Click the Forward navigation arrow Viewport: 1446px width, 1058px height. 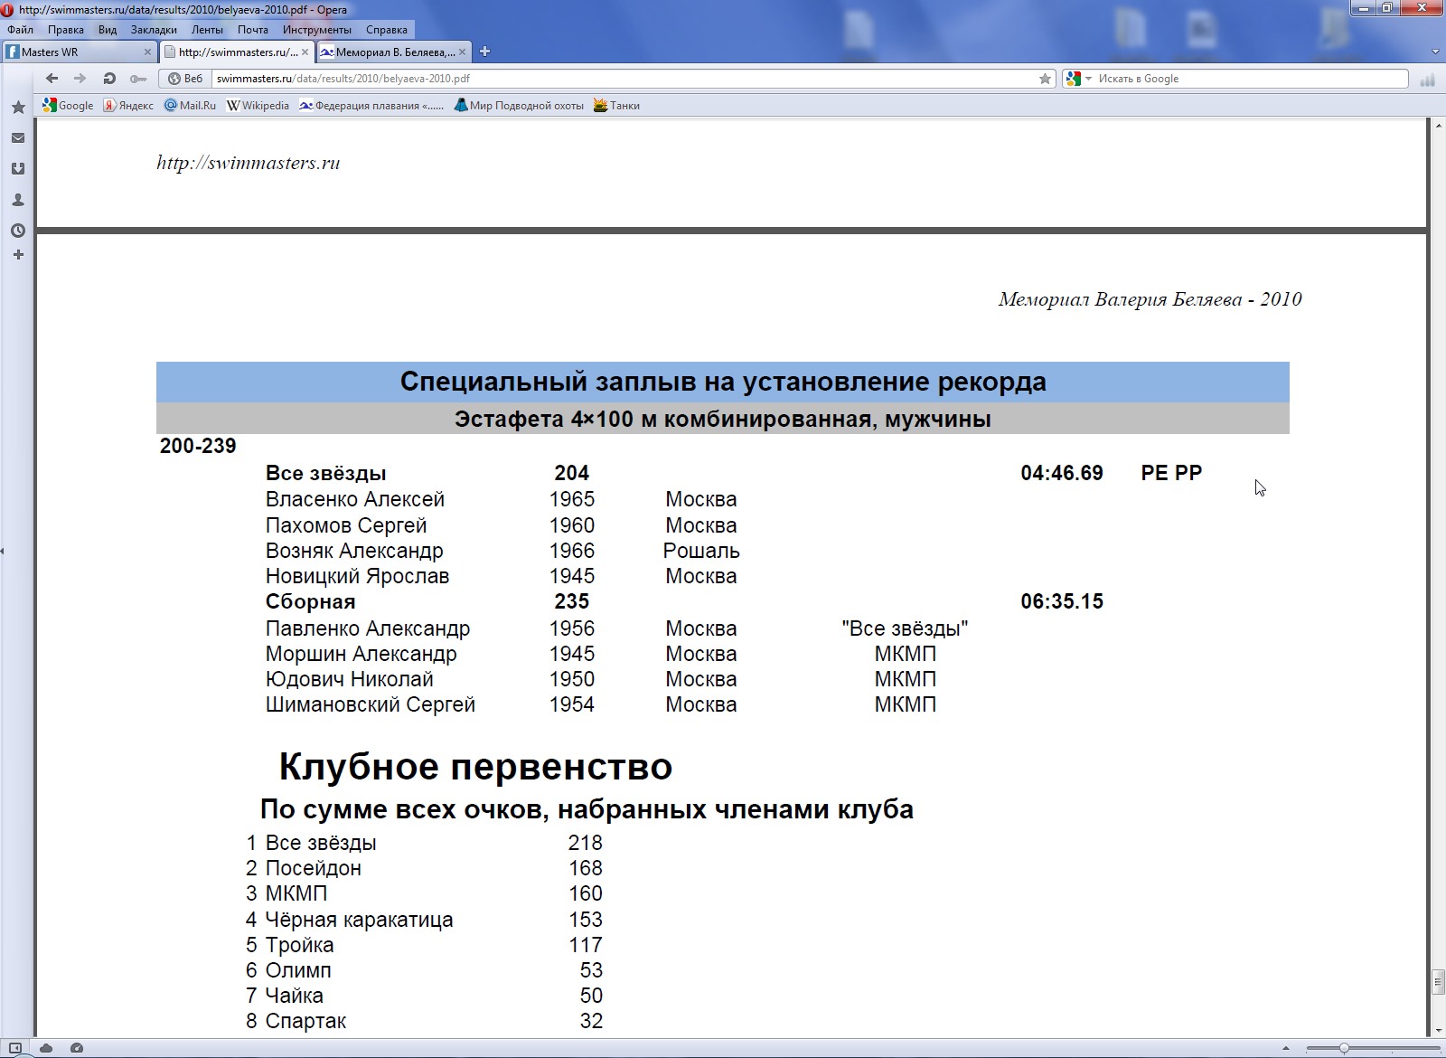tap(80, 79)
